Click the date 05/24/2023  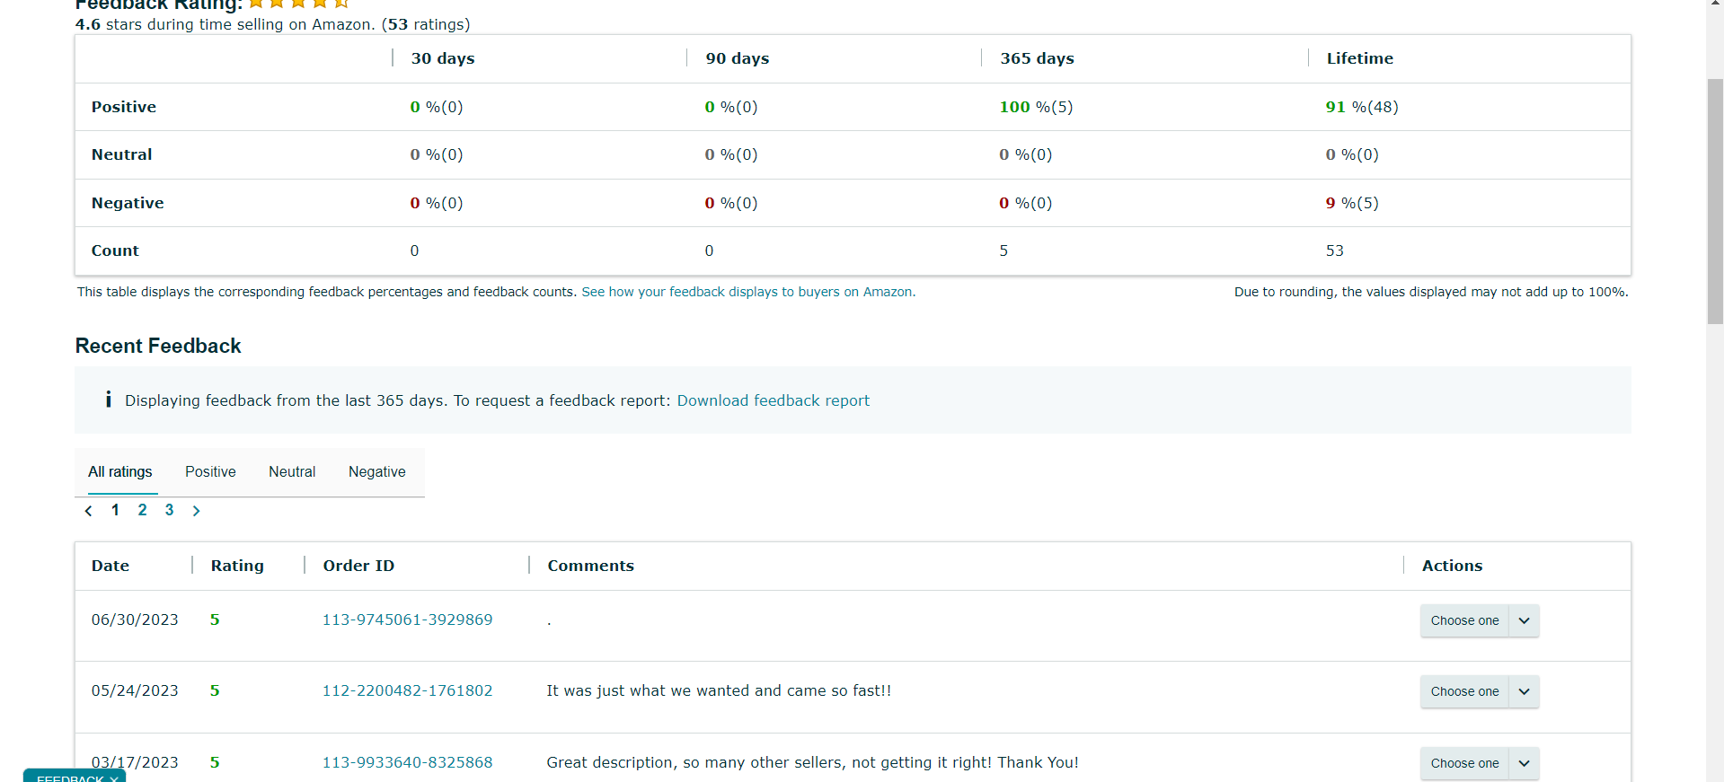[135, 690]
